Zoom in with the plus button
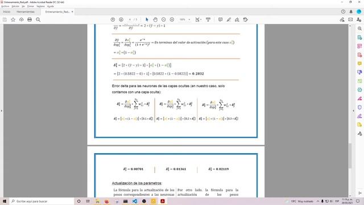 [x=172, y=19]
